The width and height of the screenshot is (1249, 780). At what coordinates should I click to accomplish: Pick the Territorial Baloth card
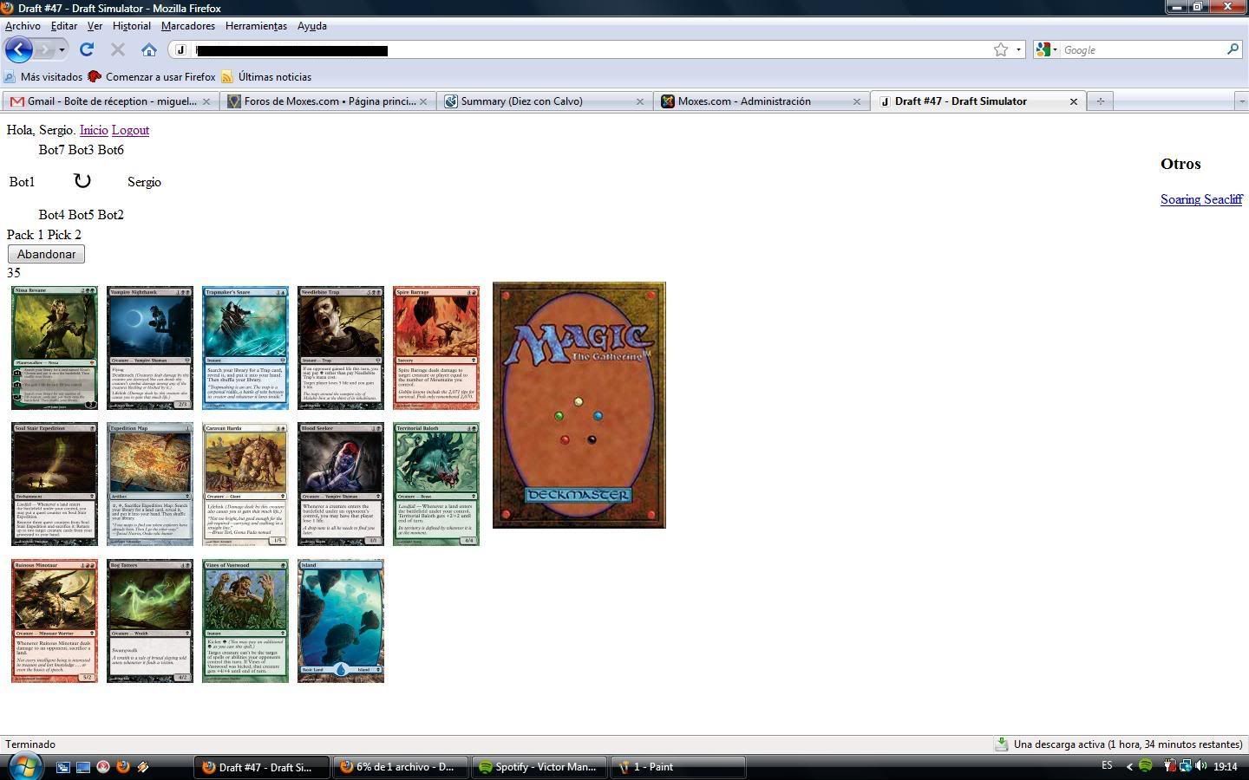tap(436, 484)
